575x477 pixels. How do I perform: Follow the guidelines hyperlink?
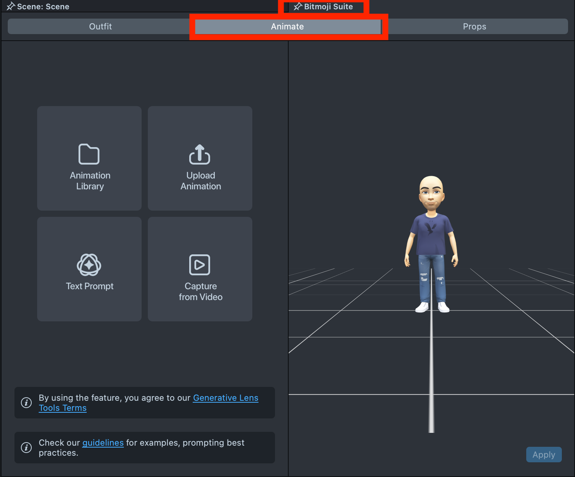[103, 443]
